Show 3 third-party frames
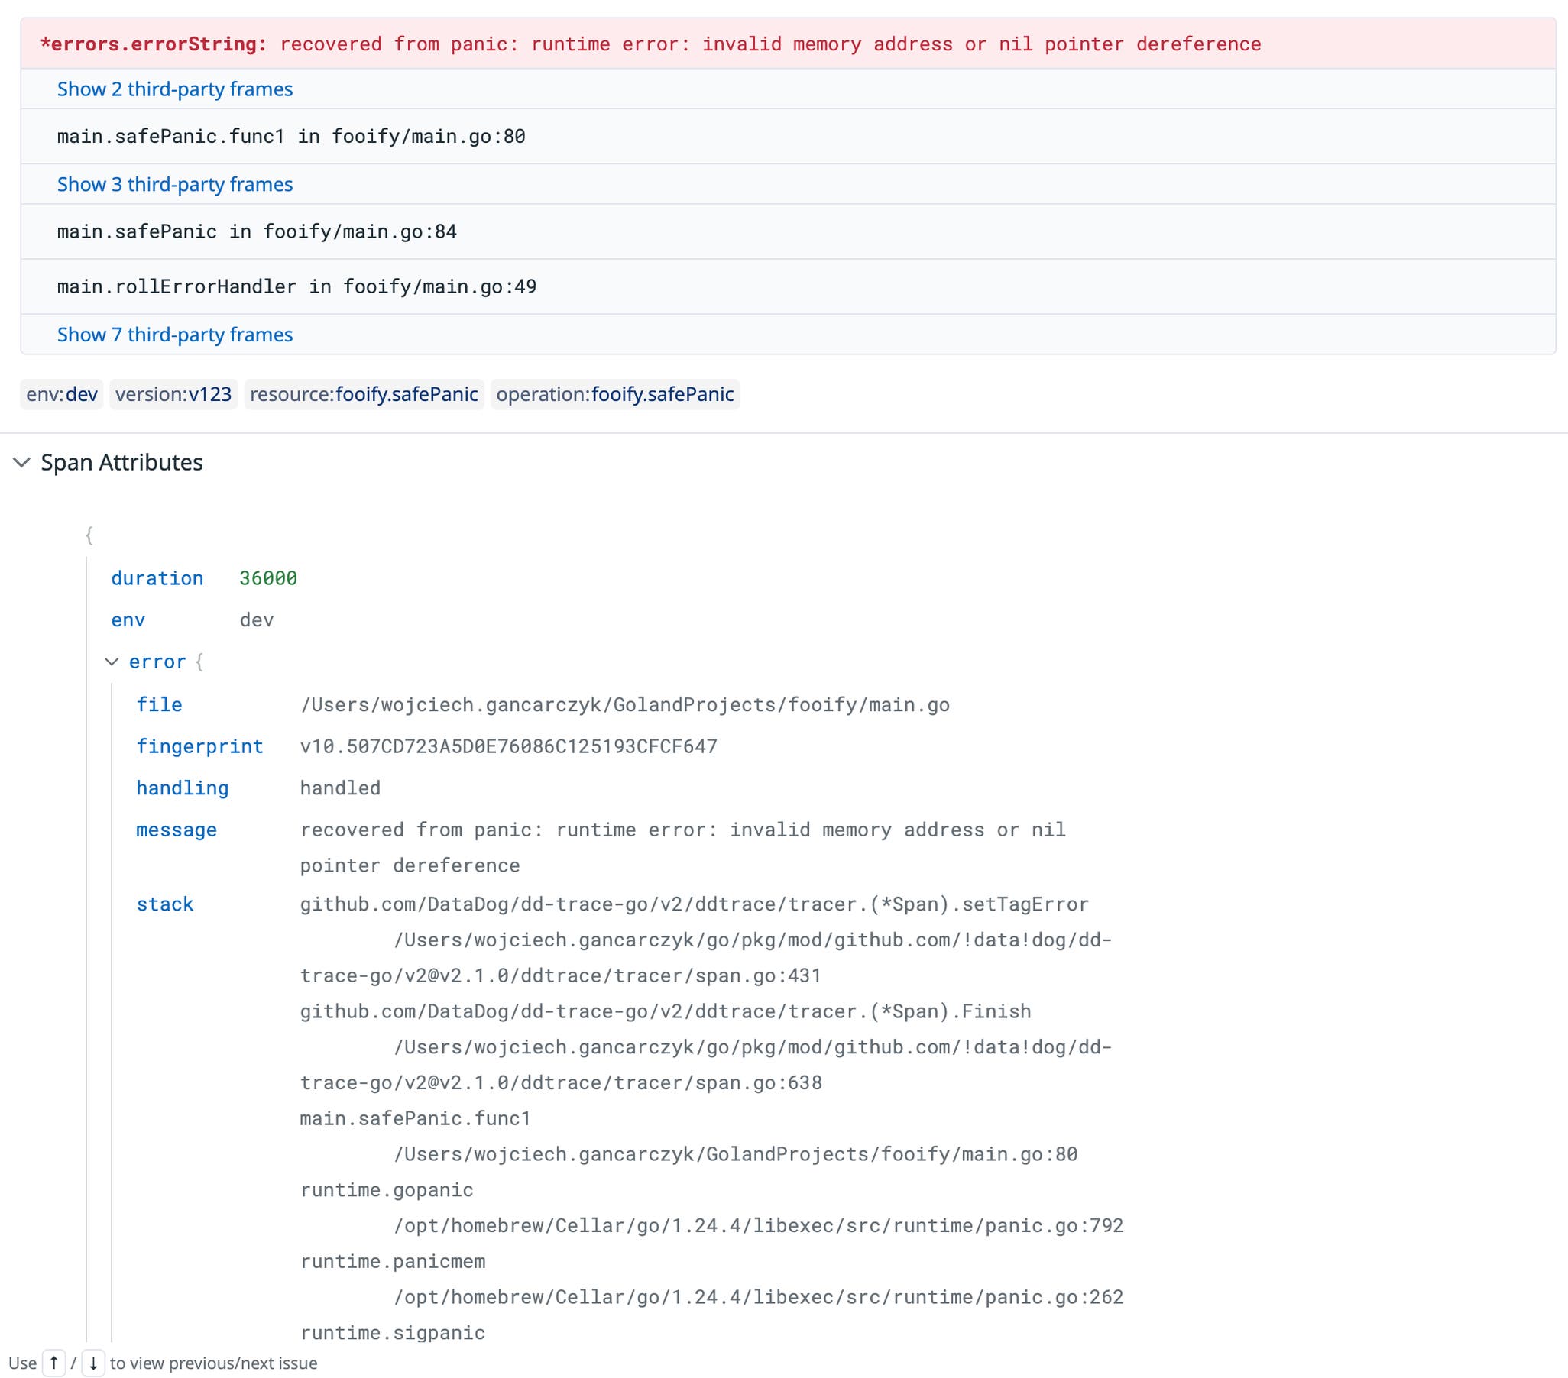The height and width of the screenshot is (1378, 1568). pos(175,184)
